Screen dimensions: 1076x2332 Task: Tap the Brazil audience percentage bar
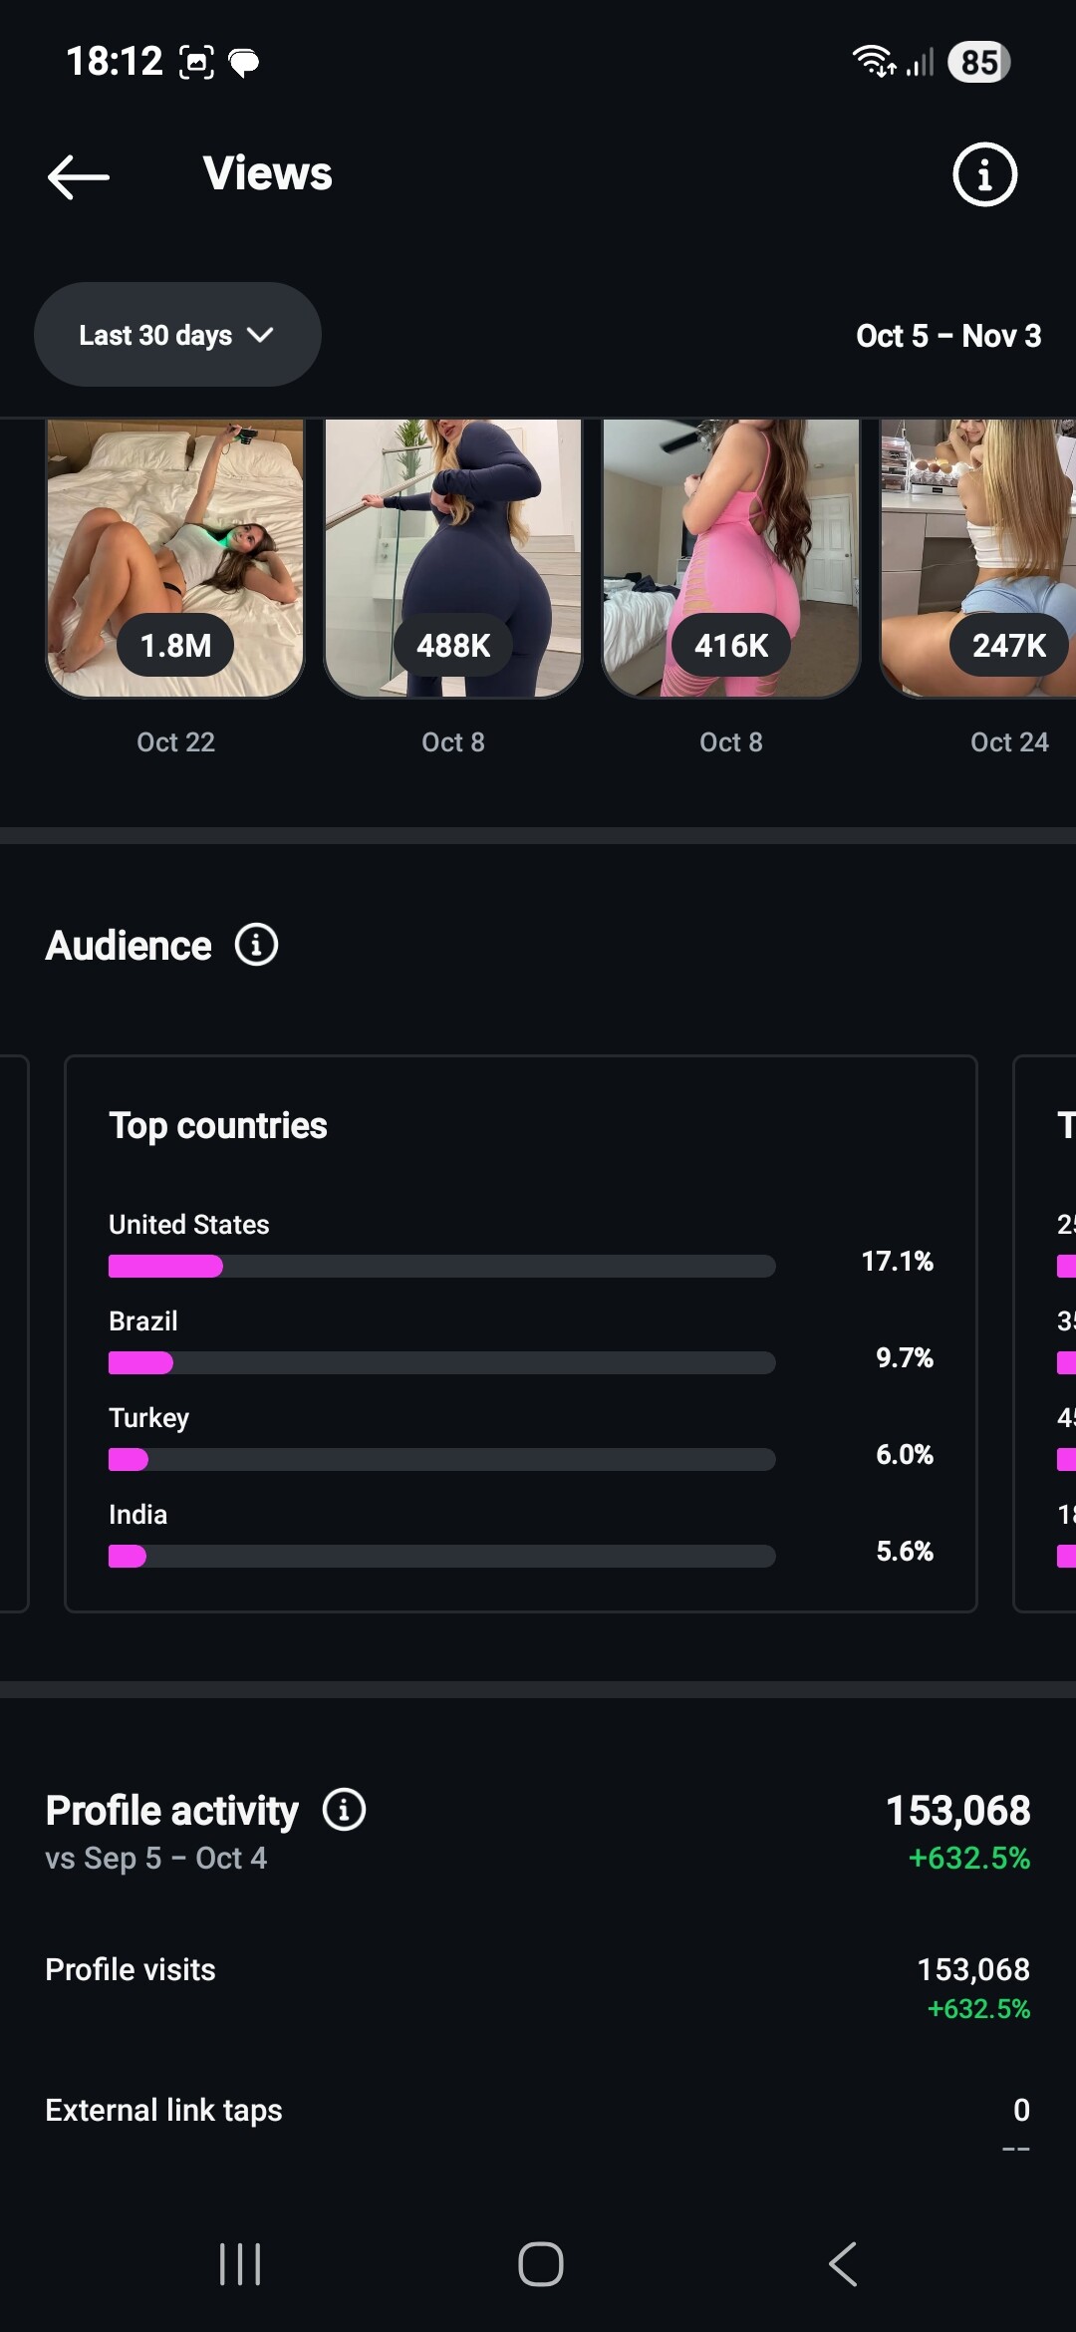(441, 1363)
